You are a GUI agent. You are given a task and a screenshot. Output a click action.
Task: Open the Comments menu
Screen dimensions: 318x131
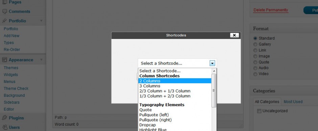tap(20, 11)
